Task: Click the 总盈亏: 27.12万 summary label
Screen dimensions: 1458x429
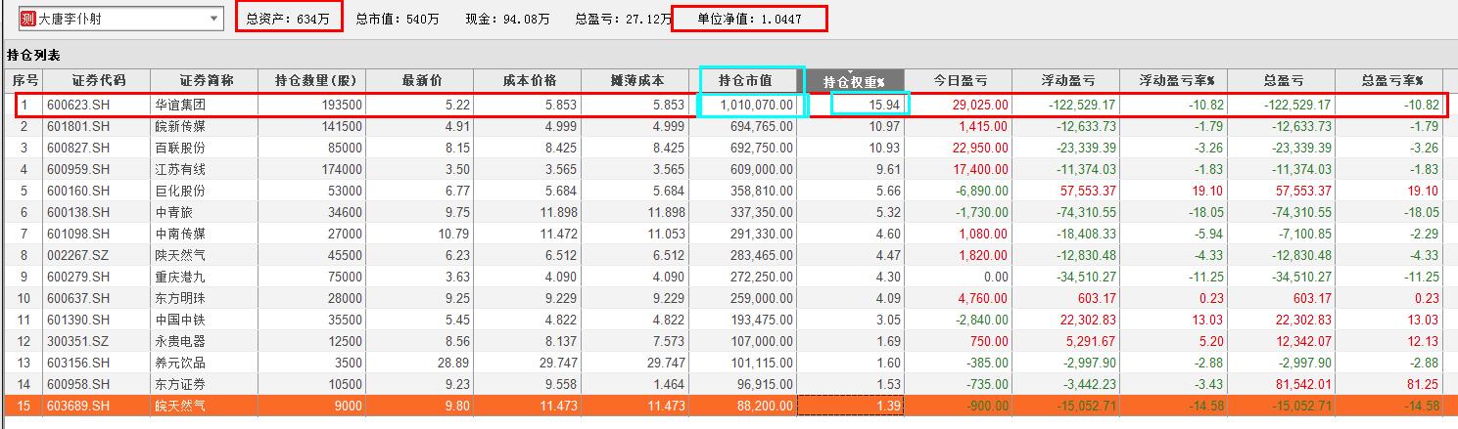Action: tap(625, 18)
